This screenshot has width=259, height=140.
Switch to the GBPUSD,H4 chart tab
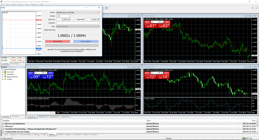pos(54,117)
